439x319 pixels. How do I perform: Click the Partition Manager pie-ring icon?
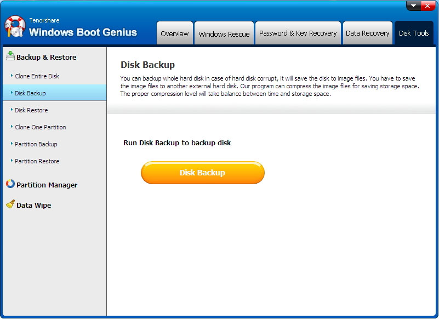pos(10,185)
